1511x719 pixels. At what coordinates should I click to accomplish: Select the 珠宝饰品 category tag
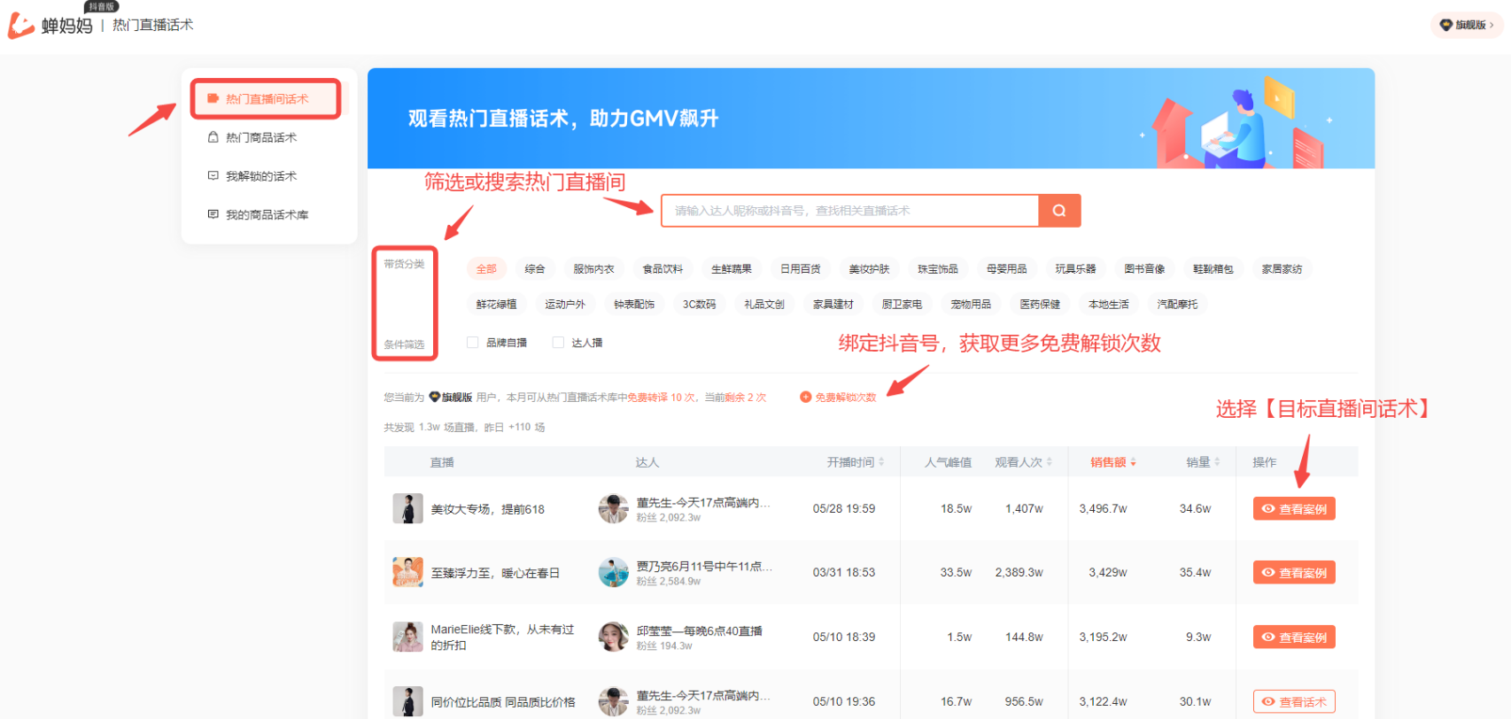pos(938,268)
